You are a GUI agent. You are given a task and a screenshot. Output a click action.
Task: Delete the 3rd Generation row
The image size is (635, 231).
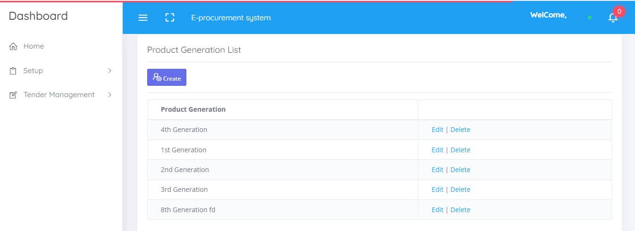point(460,190)
